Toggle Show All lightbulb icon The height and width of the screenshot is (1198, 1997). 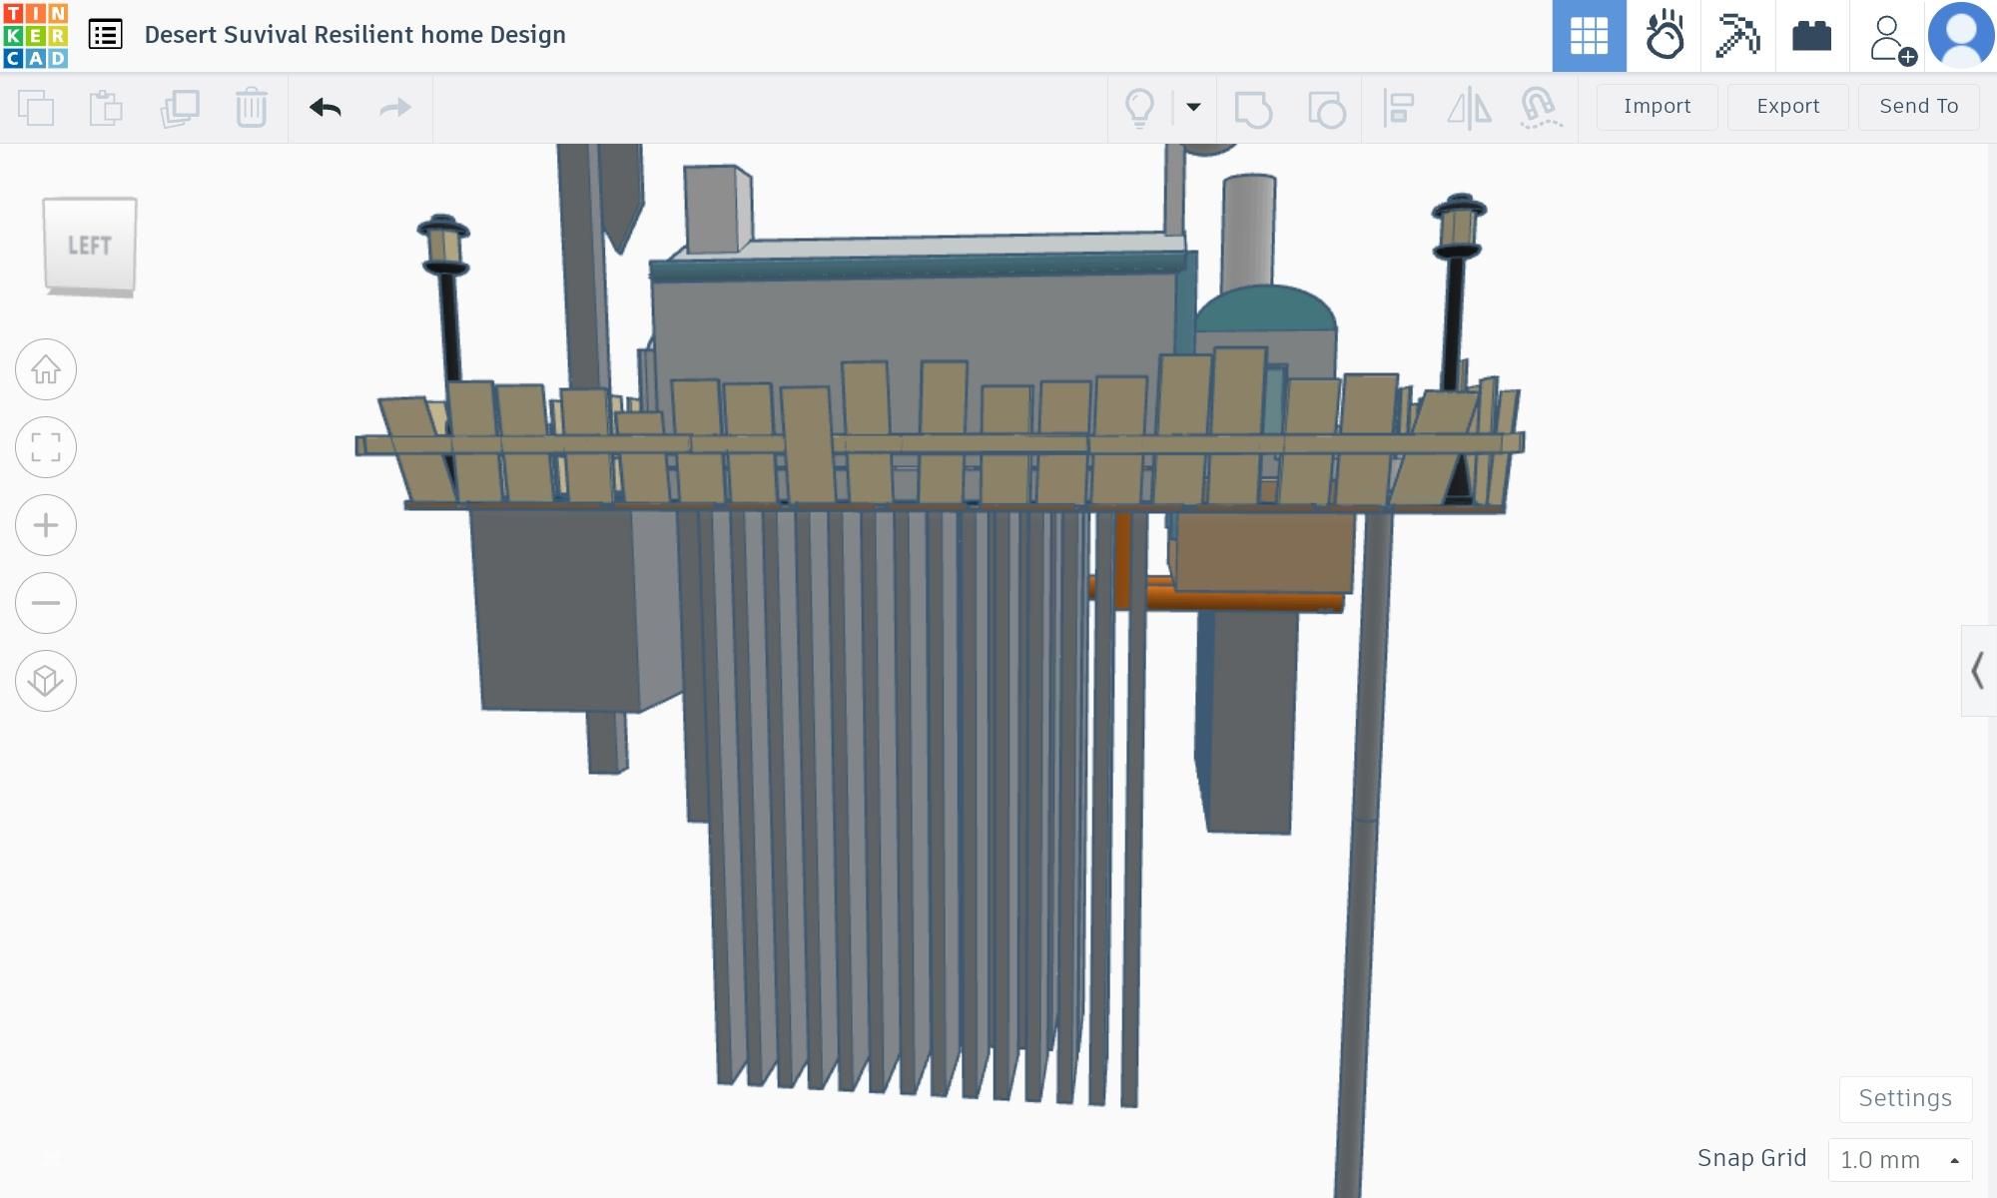(1139, 107)
